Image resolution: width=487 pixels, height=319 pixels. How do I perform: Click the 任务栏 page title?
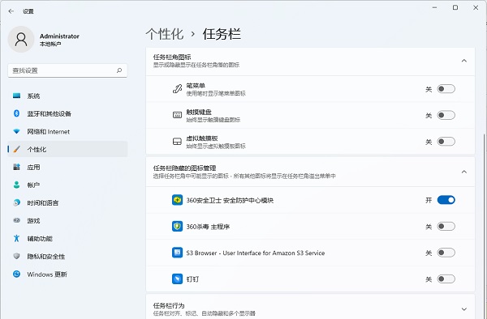[x=222, y=34]
